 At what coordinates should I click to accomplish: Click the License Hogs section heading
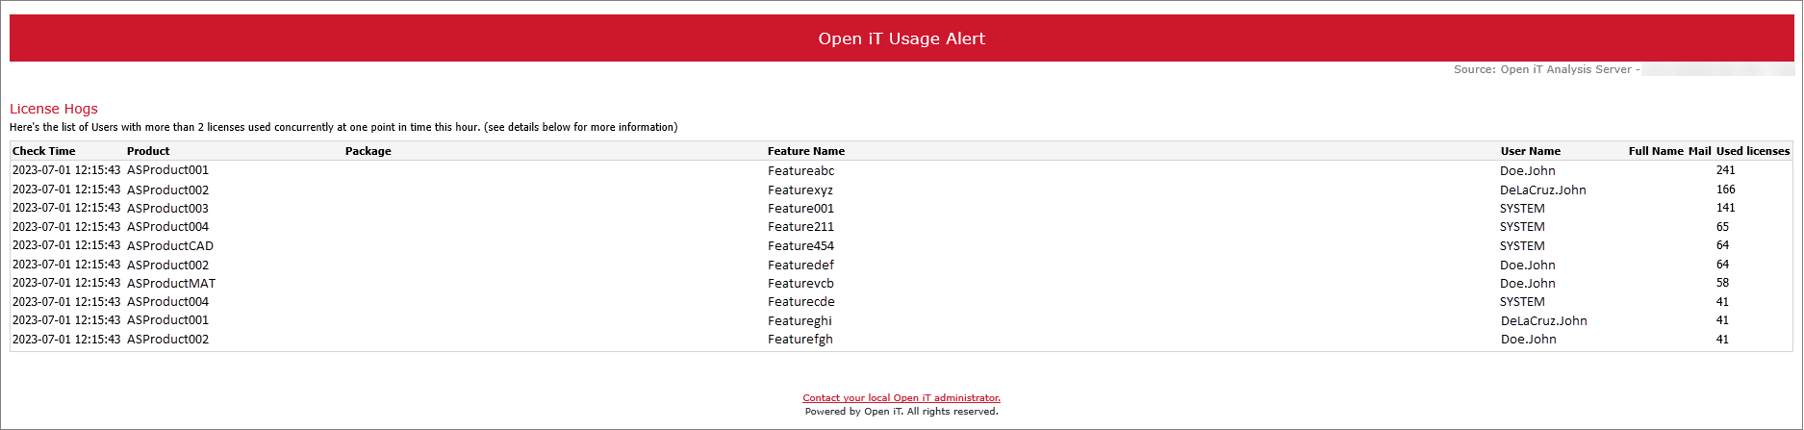point(54,109)
